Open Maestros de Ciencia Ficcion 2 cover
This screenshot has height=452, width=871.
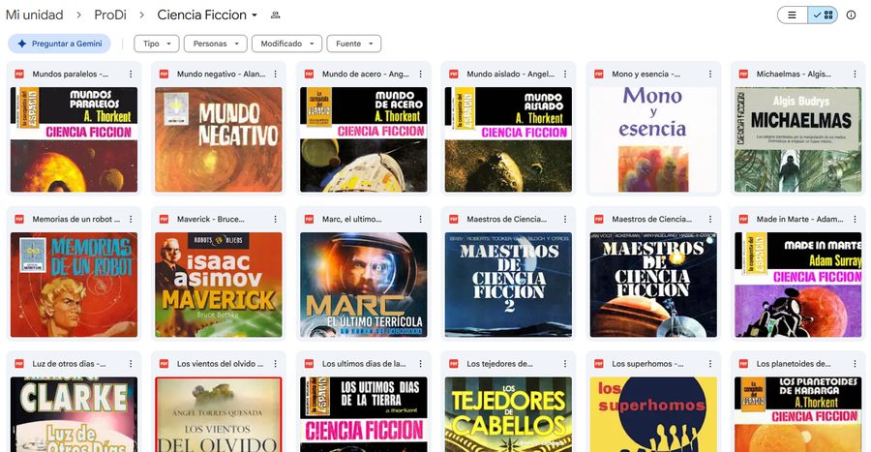coord(508,285)
